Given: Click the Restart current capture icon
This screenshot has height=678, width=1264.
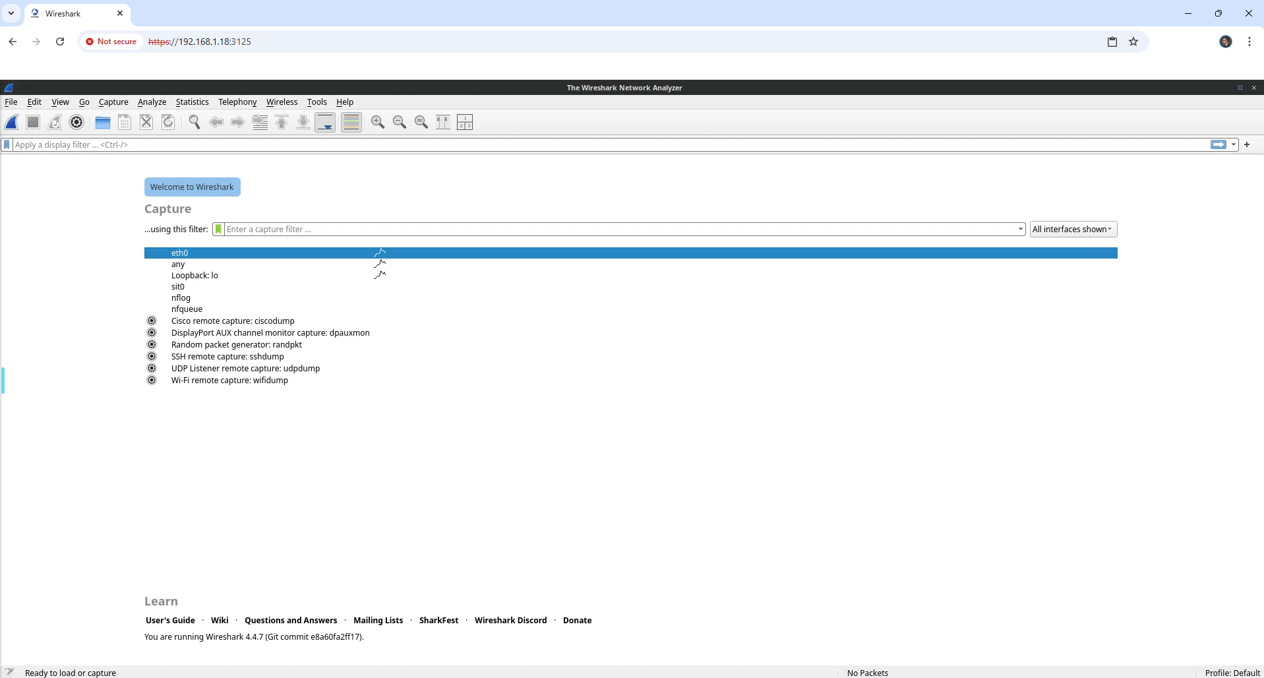Looking at the screenshot, I should pyautogui.click(x=55, y=122).
